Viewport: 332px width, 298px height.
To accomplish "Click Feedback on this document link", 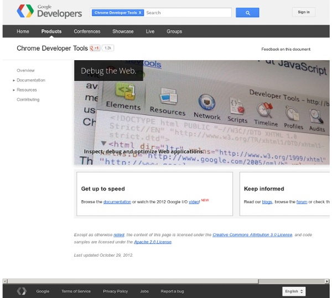I will (x=286, y=49).
